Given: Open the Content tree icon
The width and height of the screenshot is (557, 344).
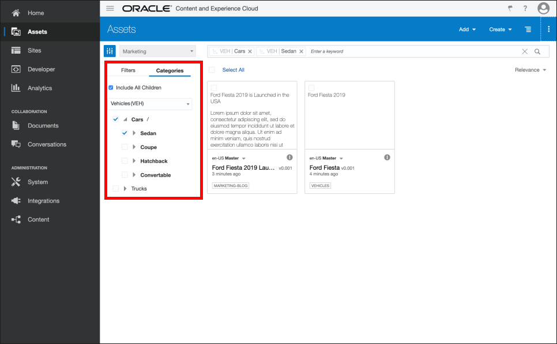Looking at the screenshot, I should 16,219.
